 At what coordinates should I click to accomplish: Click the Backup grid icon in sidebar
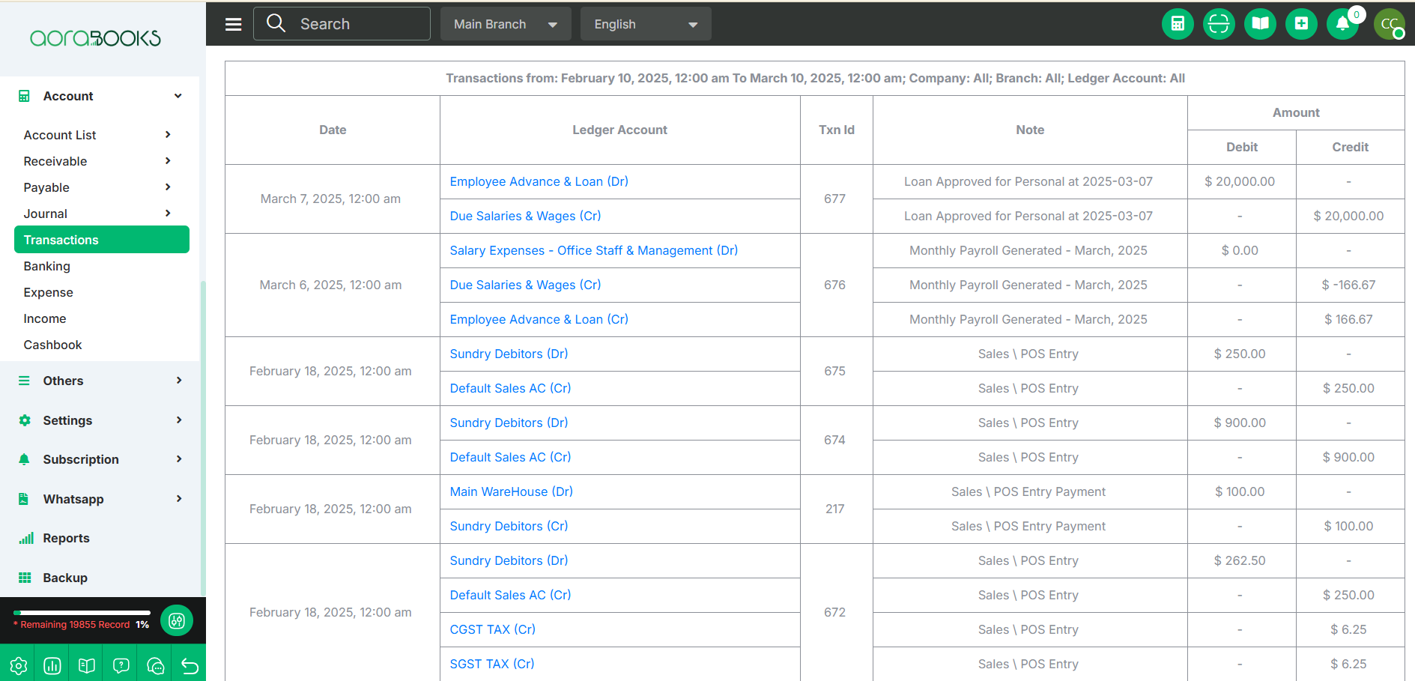point(25,578)
